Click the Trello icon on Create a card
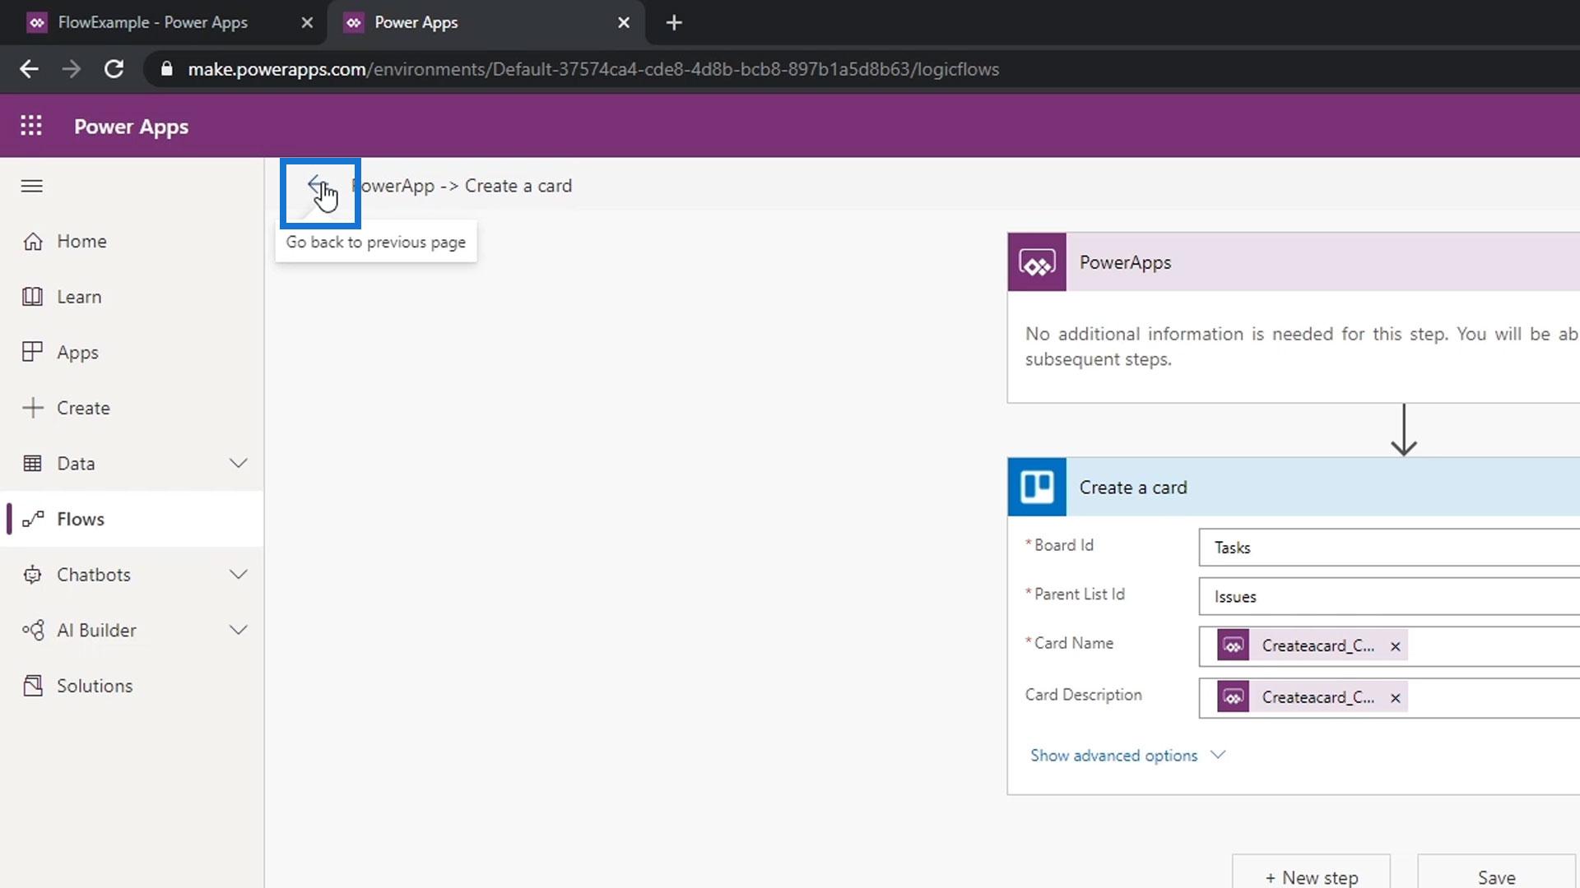 (x=1037, y=488)
